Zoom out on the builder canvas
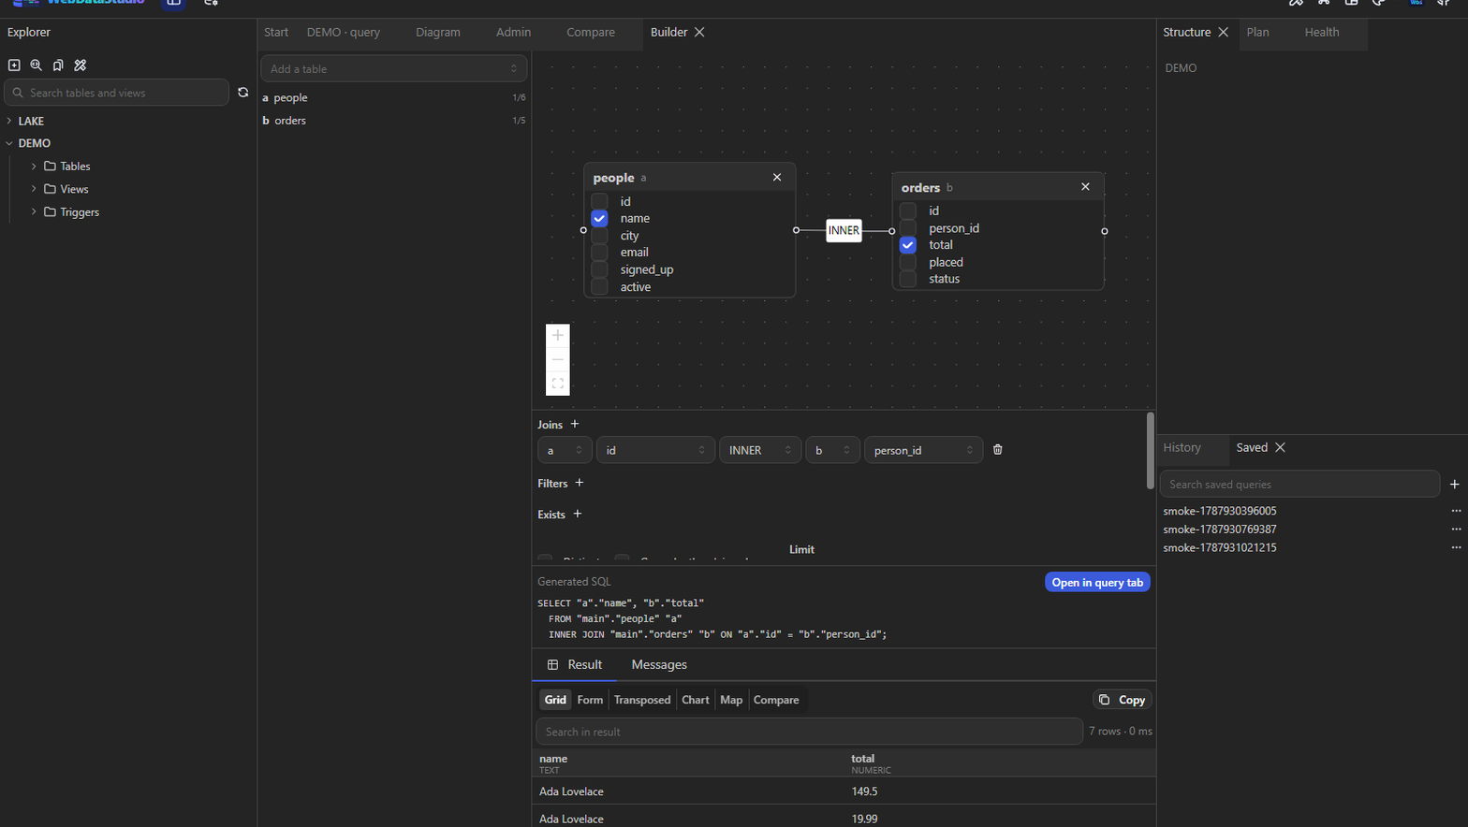 click(558, 359)
